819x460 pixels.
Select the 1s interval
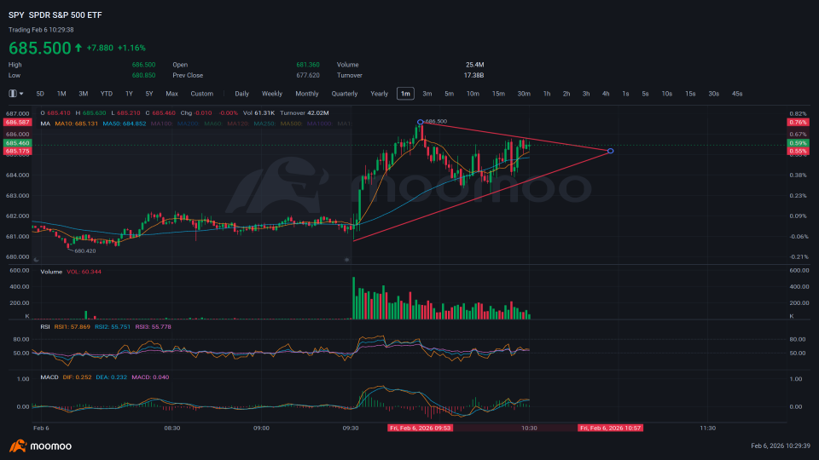pyautogui.click(x=625, y=94)
